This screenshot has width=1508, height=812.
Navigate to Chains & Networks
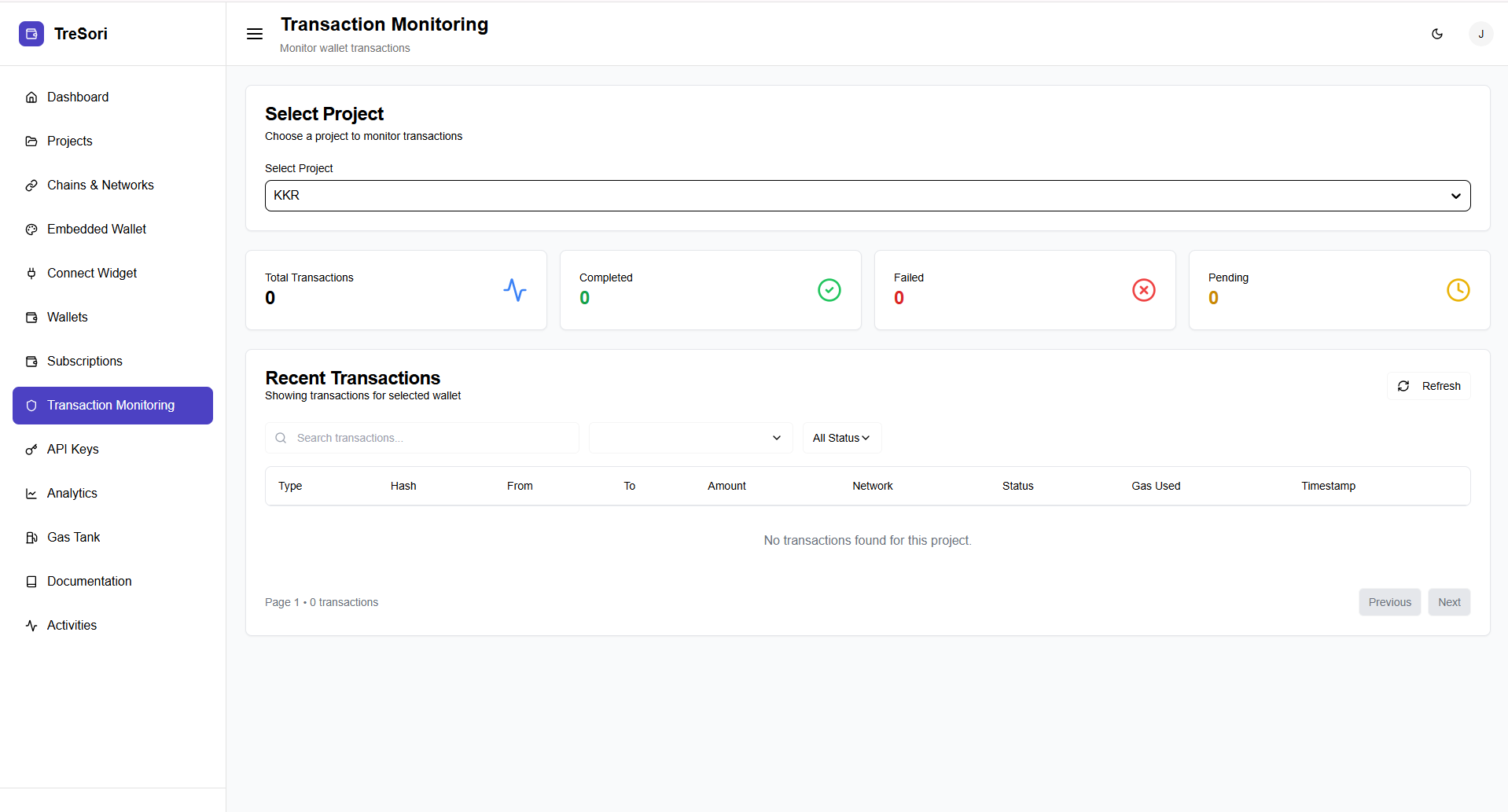[100, 185]
